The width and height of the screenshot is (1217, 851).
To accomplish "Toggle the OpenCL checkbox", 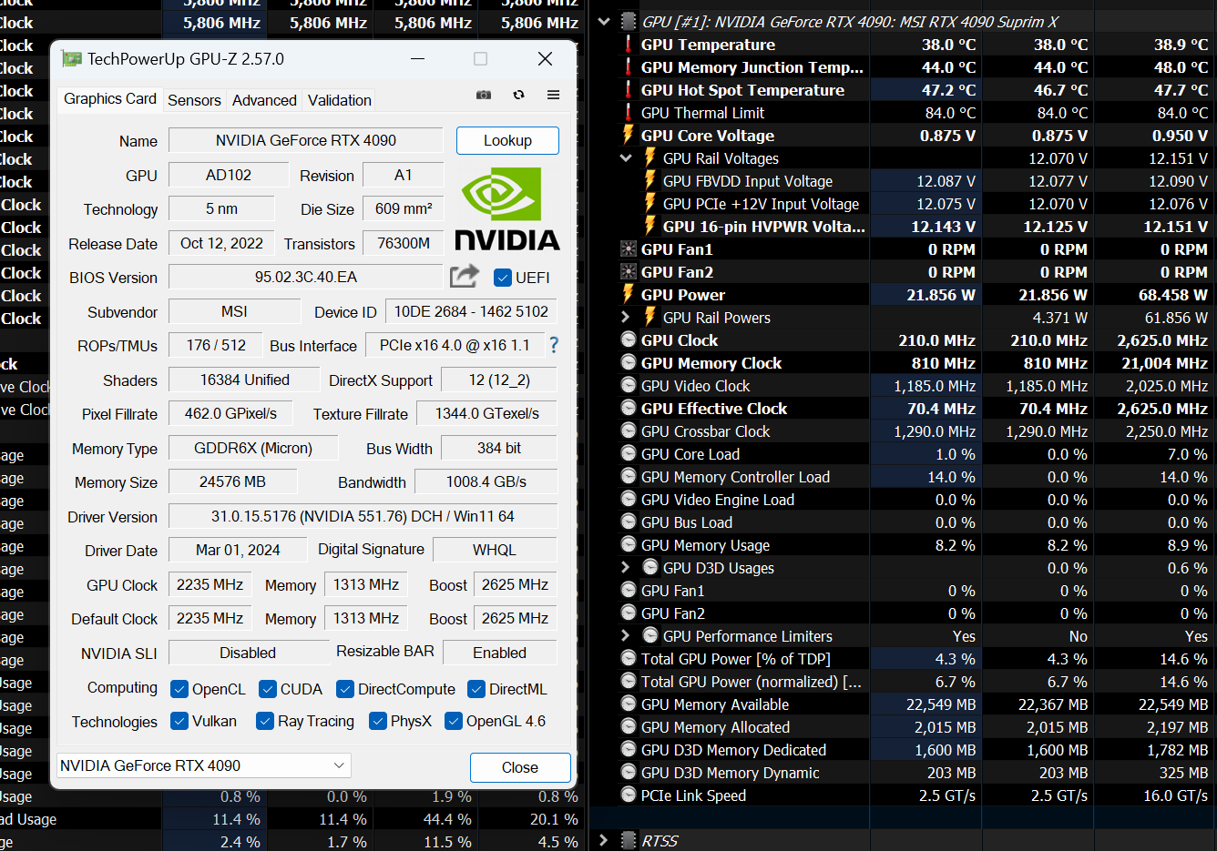I will (x=179, y=690).
